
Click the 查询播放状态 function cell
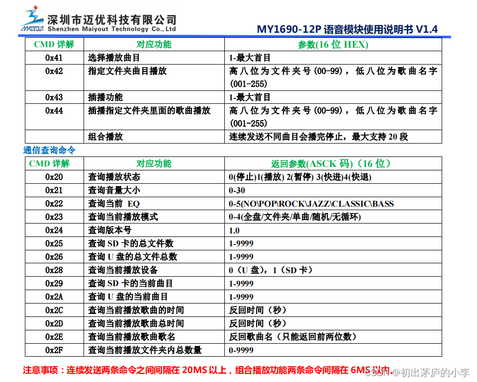click(154, 177)
